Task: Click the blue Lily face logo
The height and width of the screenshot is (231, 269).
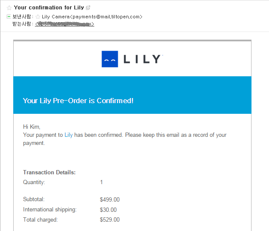Action: [x=110, y=59]
